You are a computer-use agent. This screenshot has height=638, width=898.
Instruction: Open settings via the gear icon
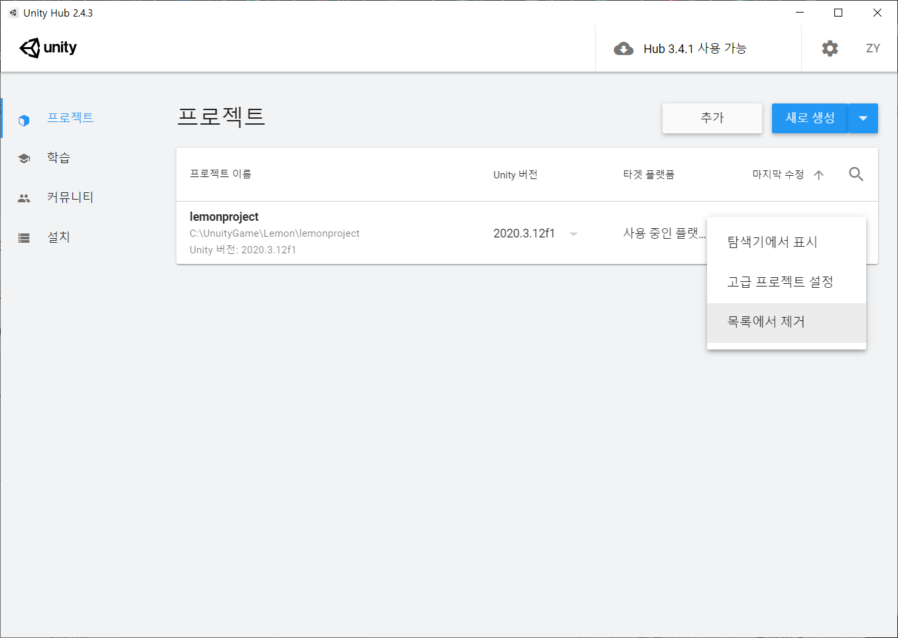[x=830, y=48]
